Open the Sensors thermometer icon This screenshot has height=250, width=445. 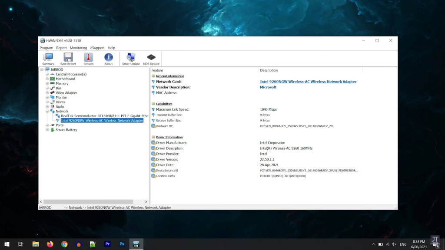coord(88,59)
